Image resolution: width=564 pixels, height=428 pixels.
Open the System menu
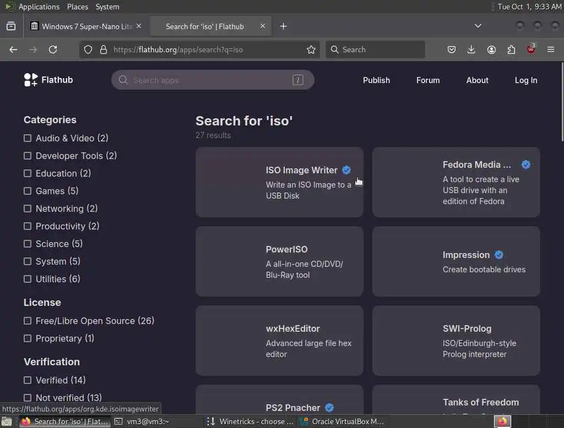click(x=107, y=7)
